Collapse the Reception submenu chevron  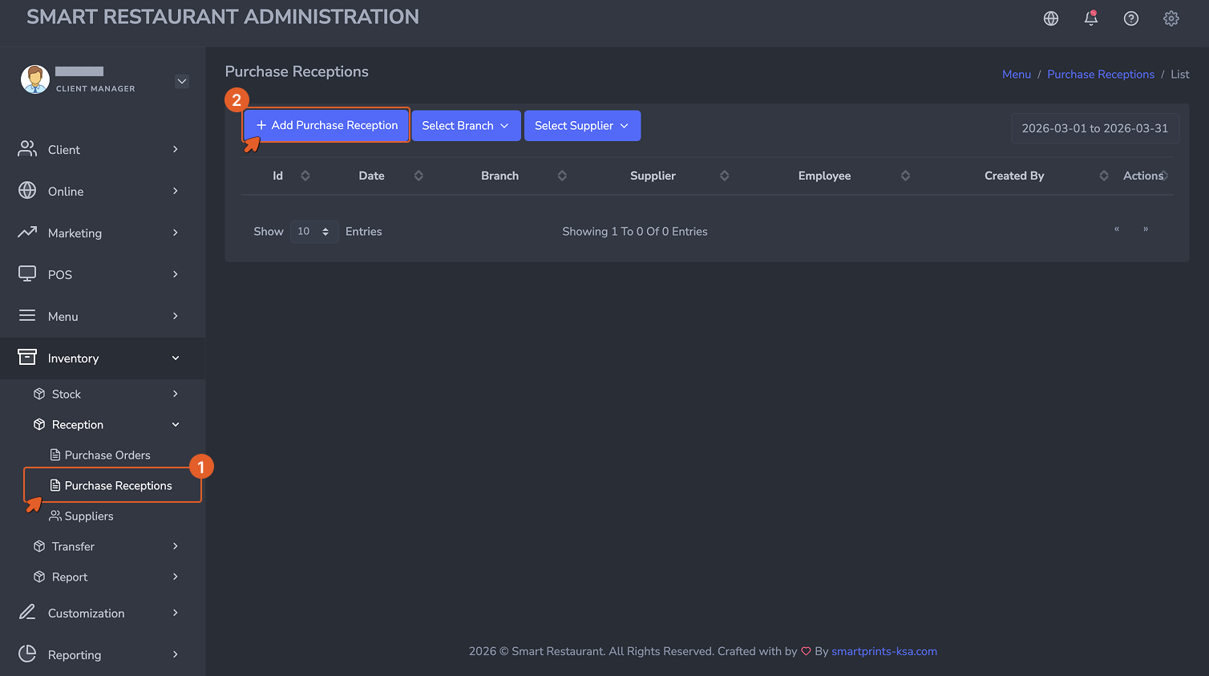(x=176, y=424)
